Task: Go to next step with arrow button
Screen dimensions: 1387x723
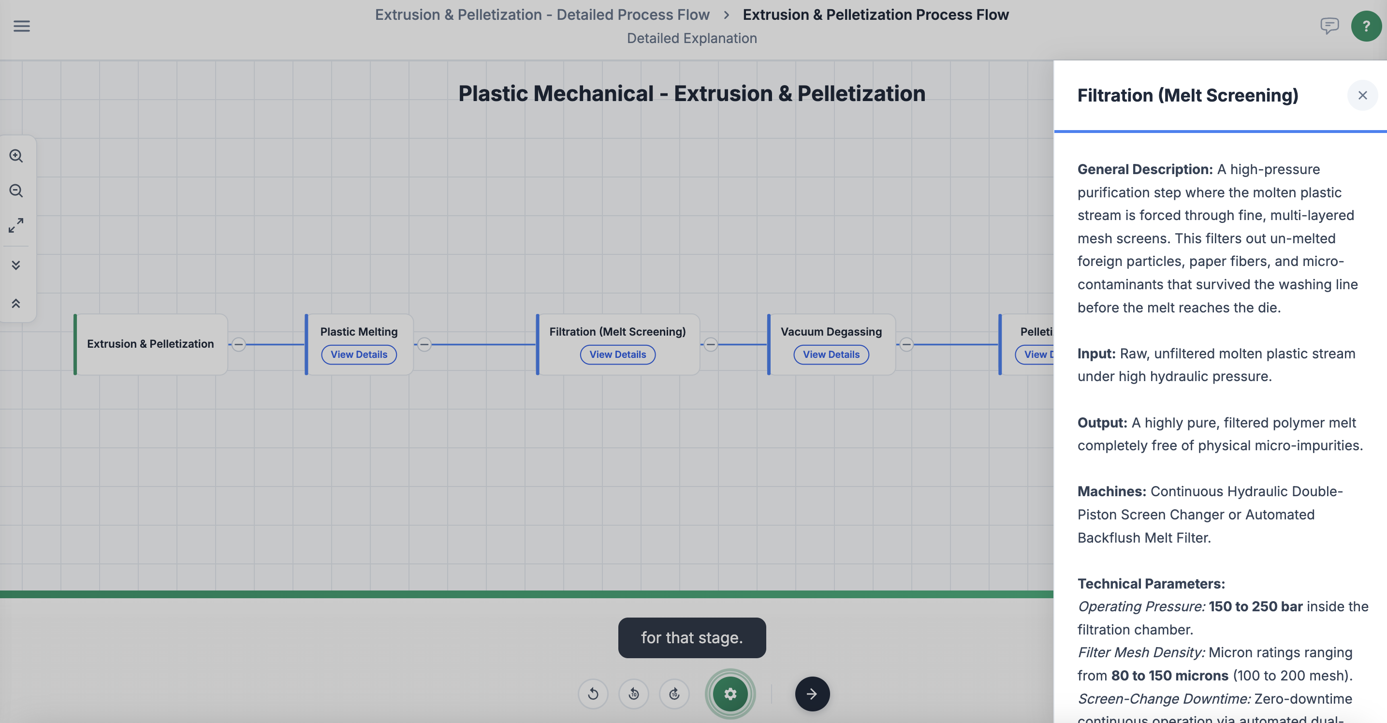Action: [812, 693]
